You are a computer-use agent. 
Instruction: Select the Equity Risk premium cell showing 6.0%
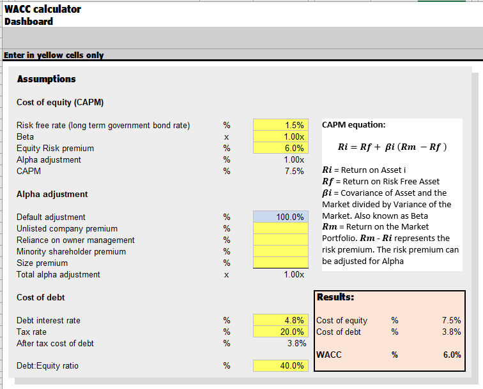click(280, 148)
